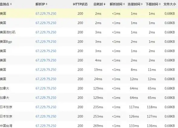Select the HTTP状态 column header

tap(80, 4)
